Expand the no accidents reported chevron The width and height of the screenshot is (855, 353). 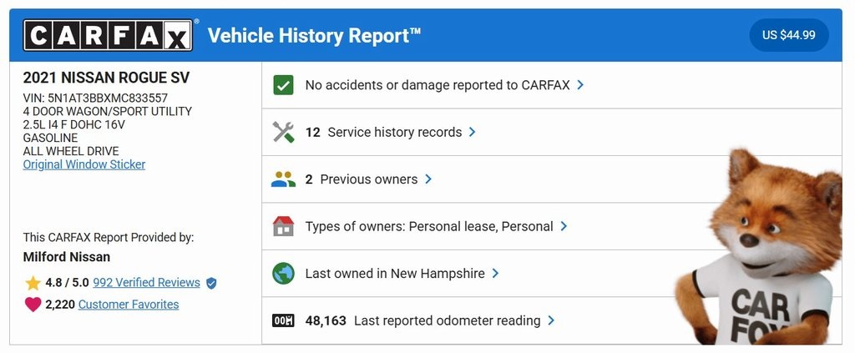tap(580, 85)
